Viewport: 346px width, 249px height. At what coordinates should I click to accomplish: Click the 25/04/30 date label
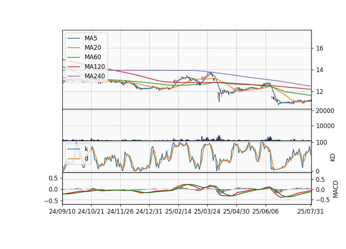[x=236, y=211]
